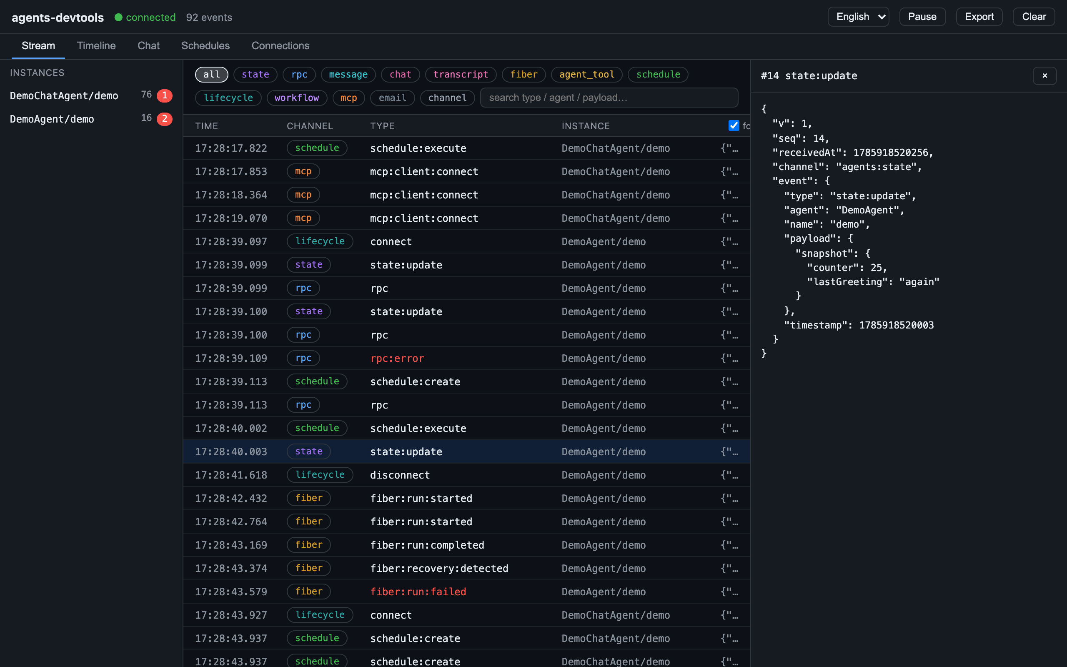
Task: Select DemoChatAgent/demo in Instances list
Action: pyautogui.click(x=91, y=96)
